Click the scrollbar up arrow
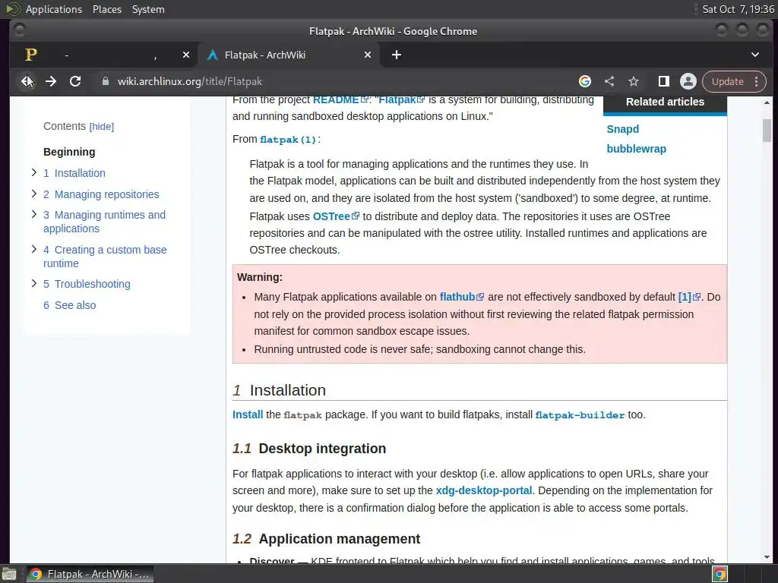The width and height of the screenshot is (778, 583). pyautogui.click(x=767, y=102)
